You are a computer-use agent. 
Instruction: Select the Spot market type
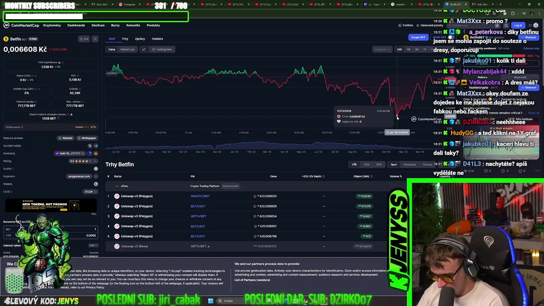coord(394,164)
